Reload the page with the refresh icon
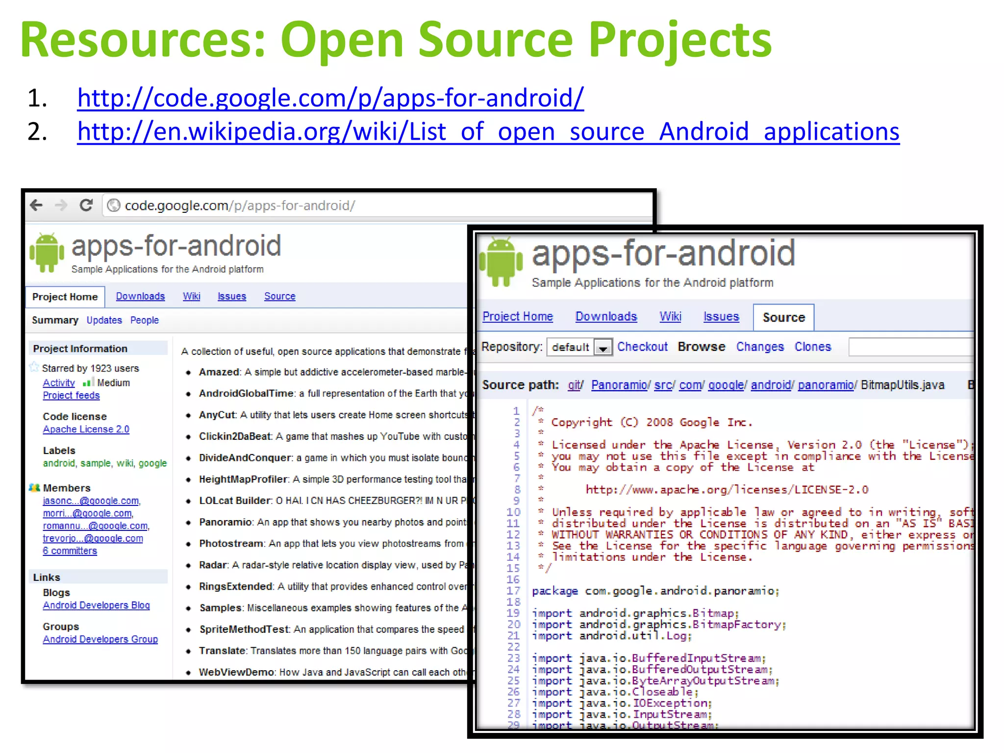 (86, 205)
